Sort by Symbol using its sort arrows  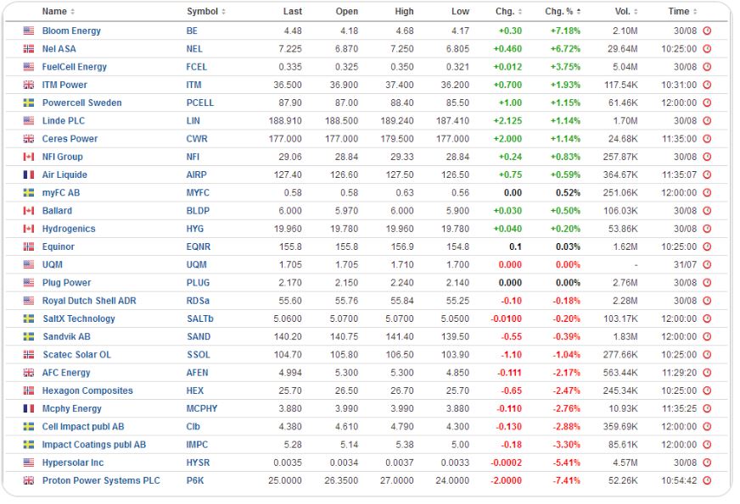[x=223, y=12]
